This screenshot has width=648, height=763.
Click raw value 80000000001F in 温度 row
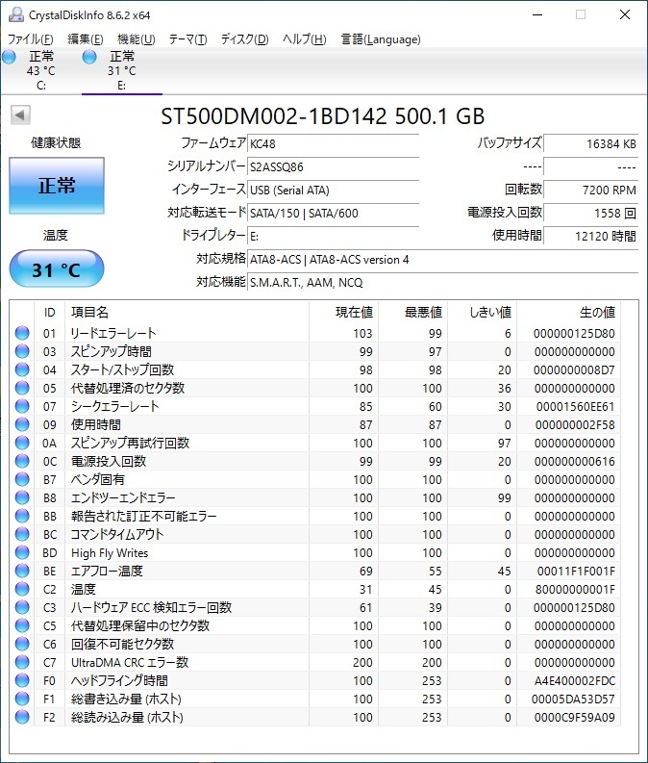(575, 589)
